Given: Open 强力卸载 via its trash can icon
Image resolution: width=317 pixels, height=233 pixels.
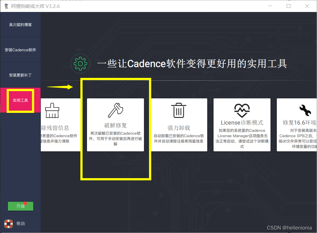Looking at the screenshot, I should coord(179,110).
